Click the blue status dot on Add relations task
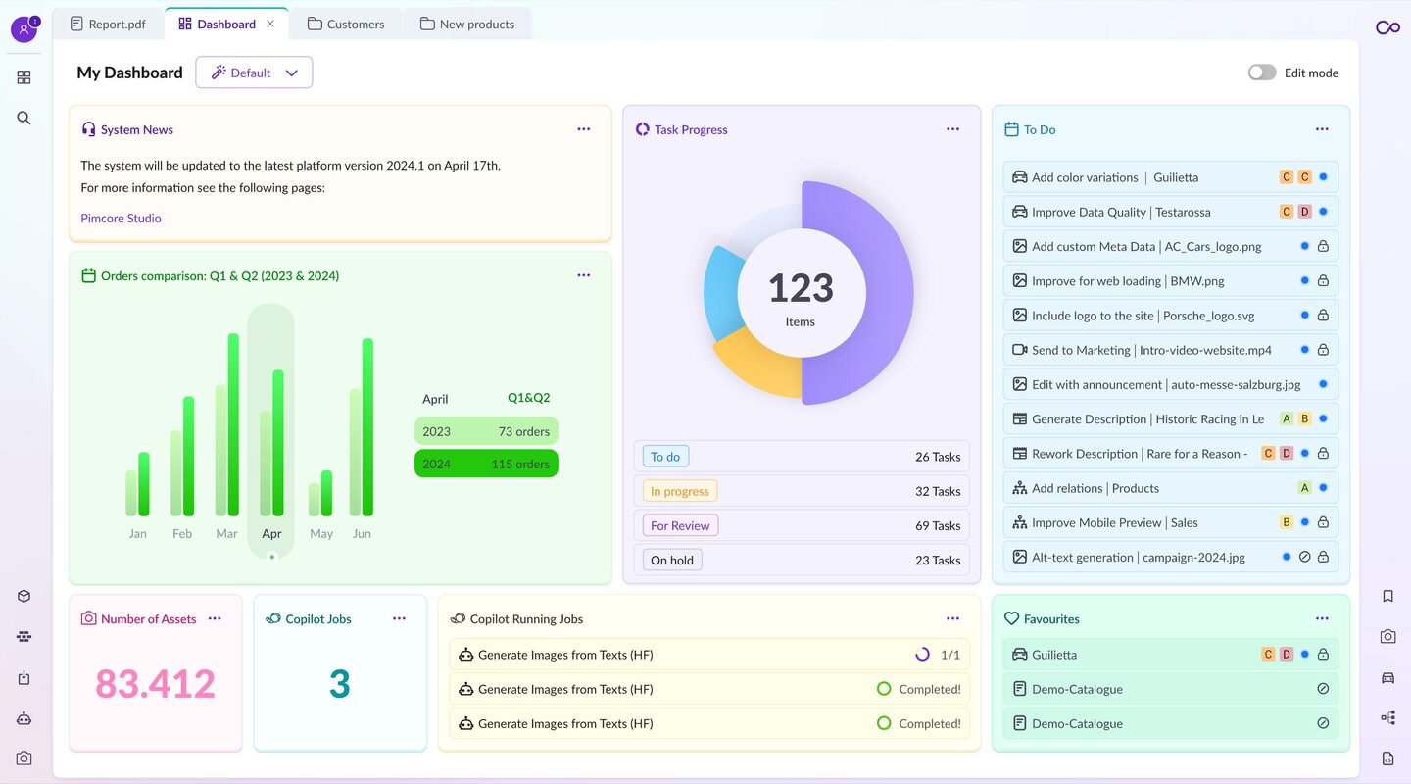 tap(1323, 488)
